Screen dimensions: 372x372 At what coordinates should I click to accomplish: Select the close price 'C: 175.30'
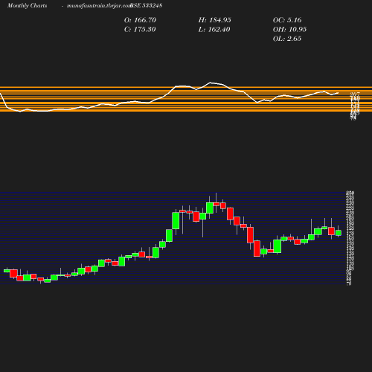(x=140, y=30)
